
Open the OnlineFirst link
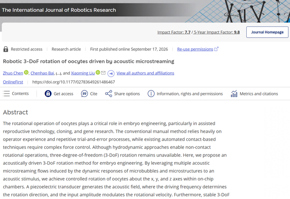point(13,82)
